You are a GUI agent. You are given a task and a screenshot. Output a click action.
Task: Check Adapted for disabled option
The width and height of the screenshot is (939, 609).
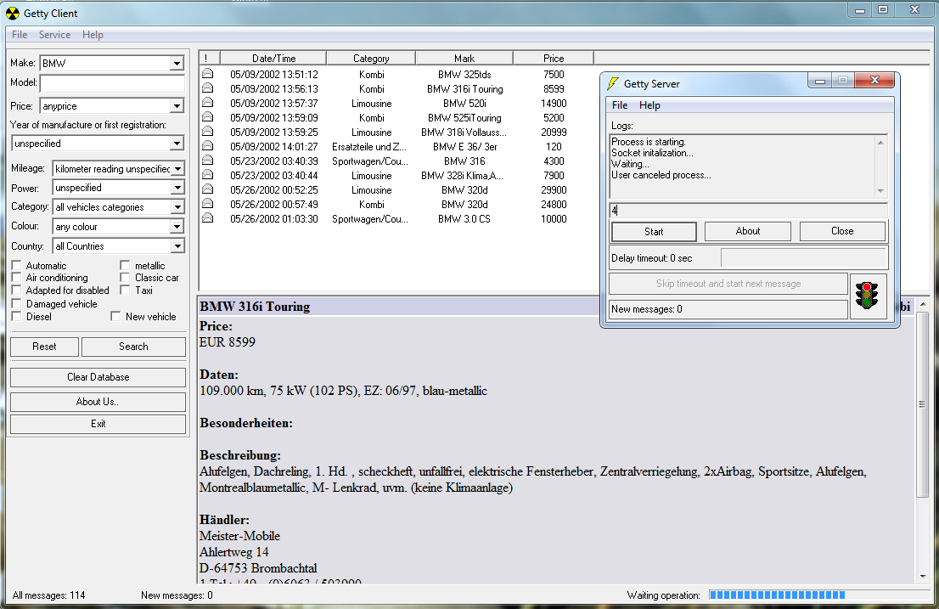[17, 290]
